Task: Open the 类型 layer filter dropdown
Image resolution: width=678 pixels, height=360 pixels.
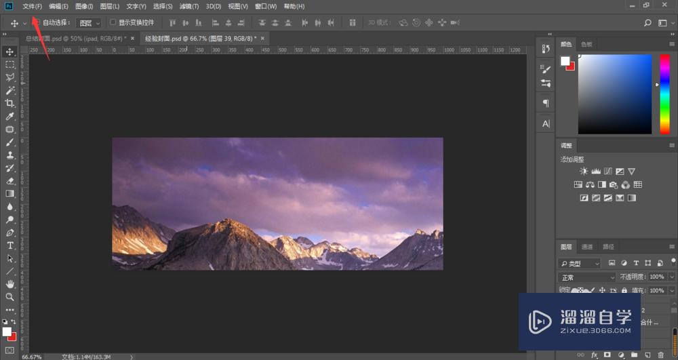Action: point(580,263)
